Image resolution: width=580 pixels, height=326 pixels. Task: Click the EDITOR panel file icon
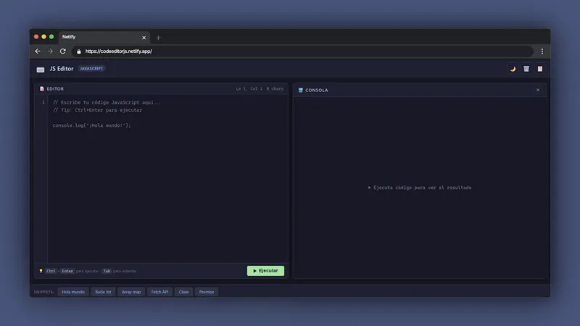42,88
